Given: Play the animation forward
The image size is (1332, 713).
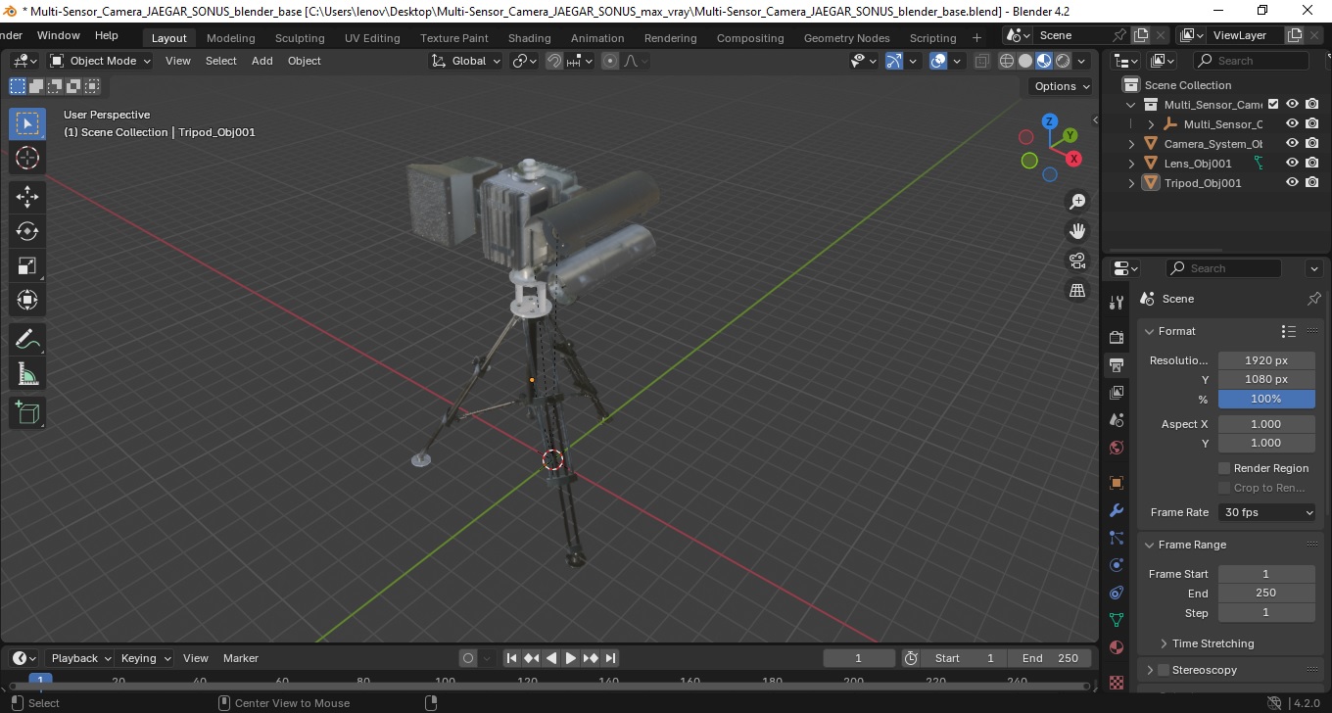Looking at the screenshot, I should pyautogui.click(x=571, y=658).
